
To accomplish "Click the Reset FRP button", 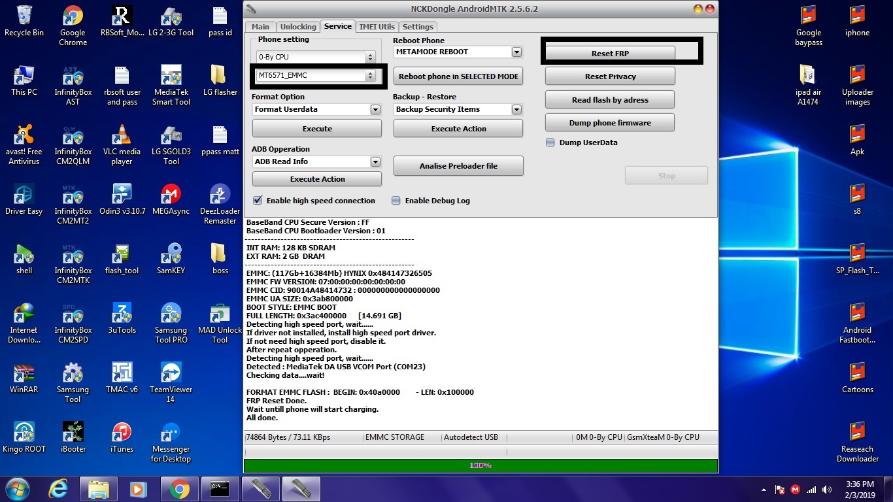I will pos(610,54).
